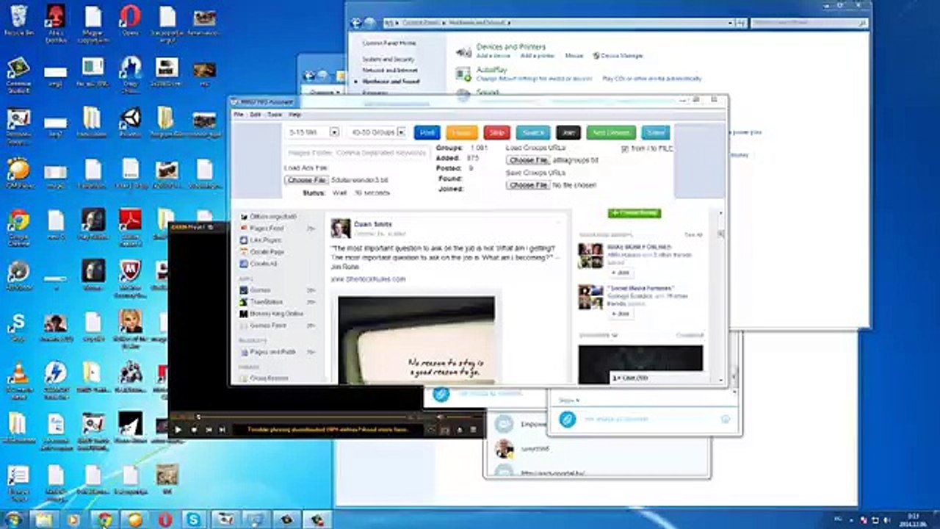This screenshot has height=529, width=940.
Task: Open Games in the sidebar apps list
Action: [x=260, y=290]
